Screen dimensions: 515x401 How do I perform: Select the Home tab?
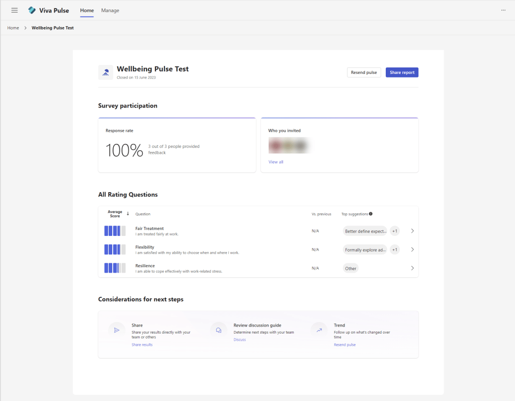coord(87,10)
